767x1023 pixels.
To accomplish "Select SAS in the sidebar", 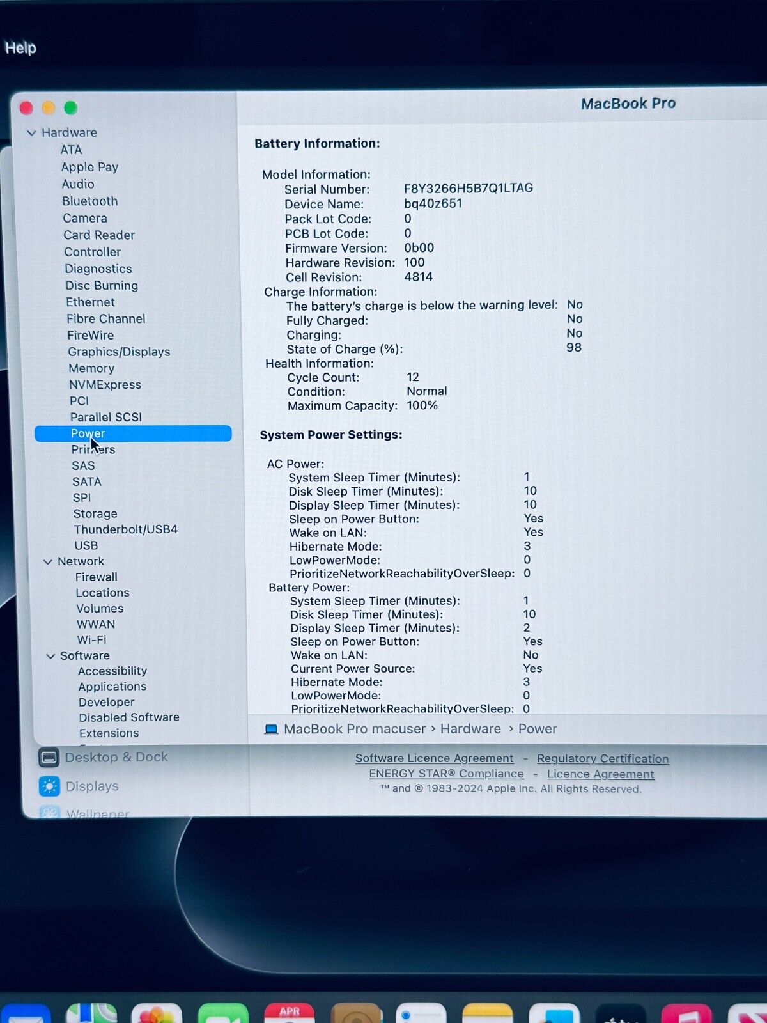I will click(83, 465).
